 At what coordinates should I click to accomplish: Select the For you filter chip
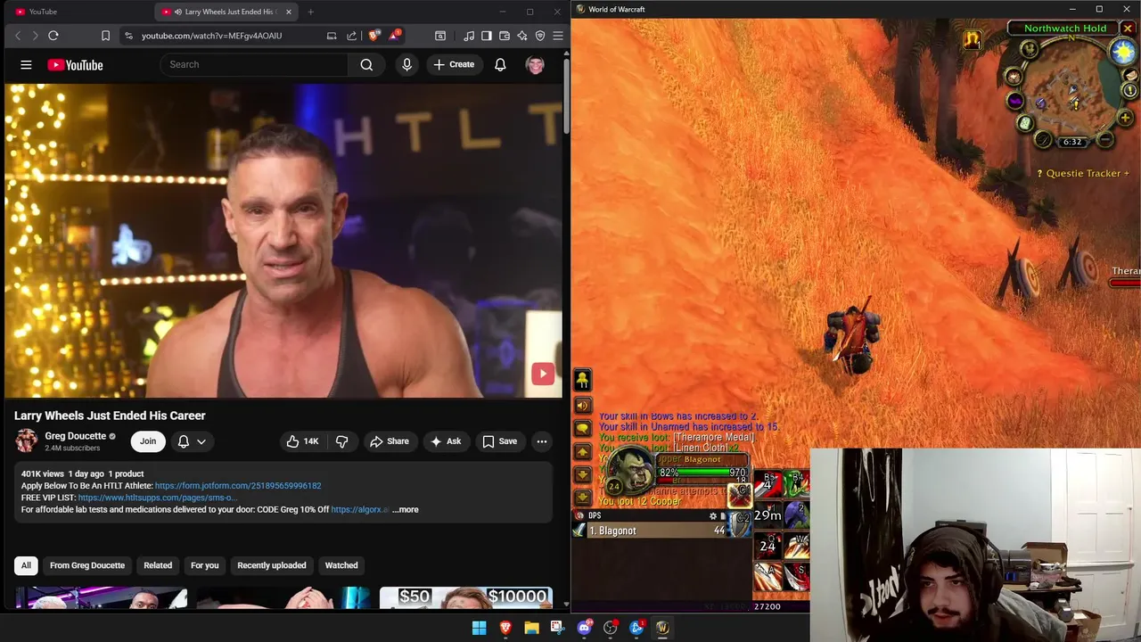tap(204, 565)
